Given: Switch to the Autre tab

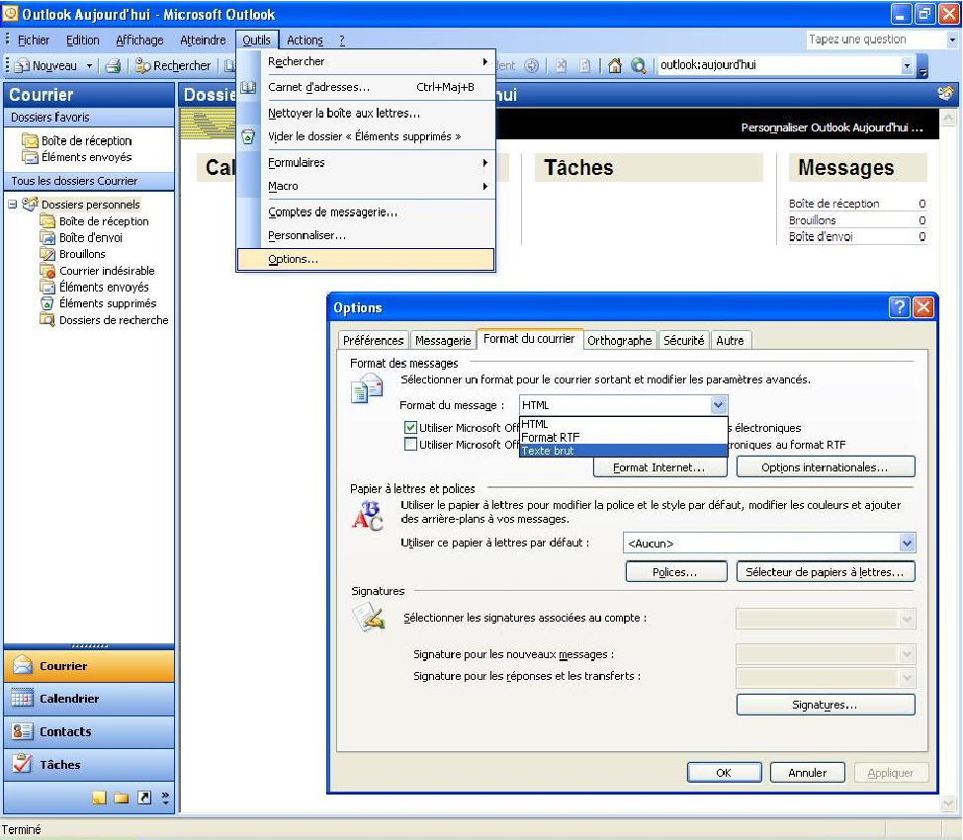Looking at the screenshot, I should coord(730,340).
